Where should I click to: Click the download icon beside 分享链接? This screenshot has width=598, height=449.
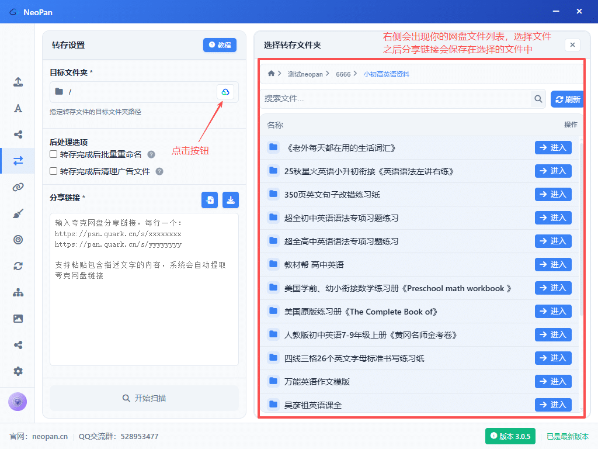tap(231, 200)
